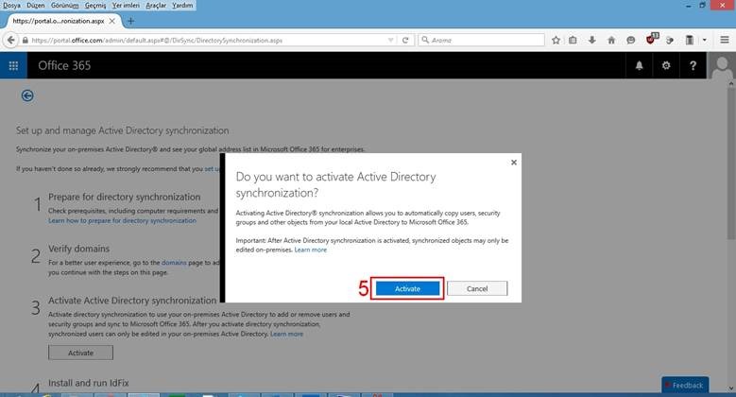Go back using the circled arrow

pyautogui.click(x=27, y=95)
